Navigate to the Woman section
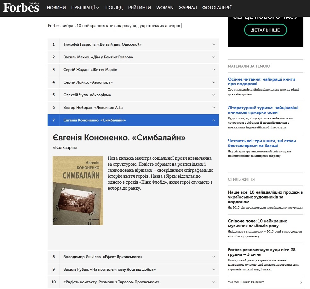The height and width of the screenshot is (289, 310). point(165,8)
